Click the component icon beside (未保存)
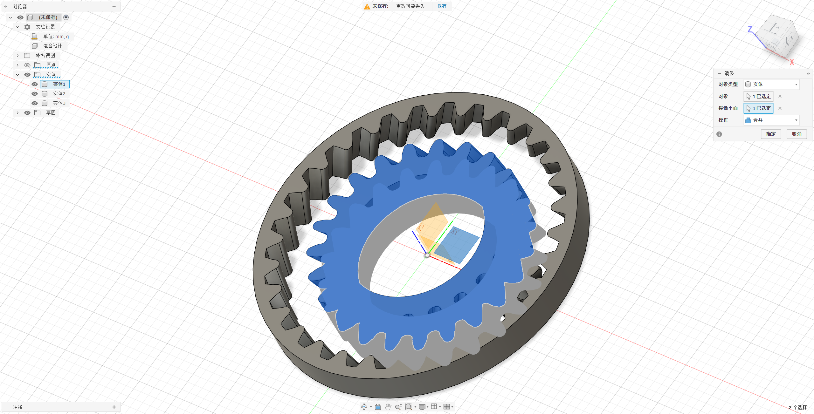This screenshot has width=814, height=414. pos(30,17)
